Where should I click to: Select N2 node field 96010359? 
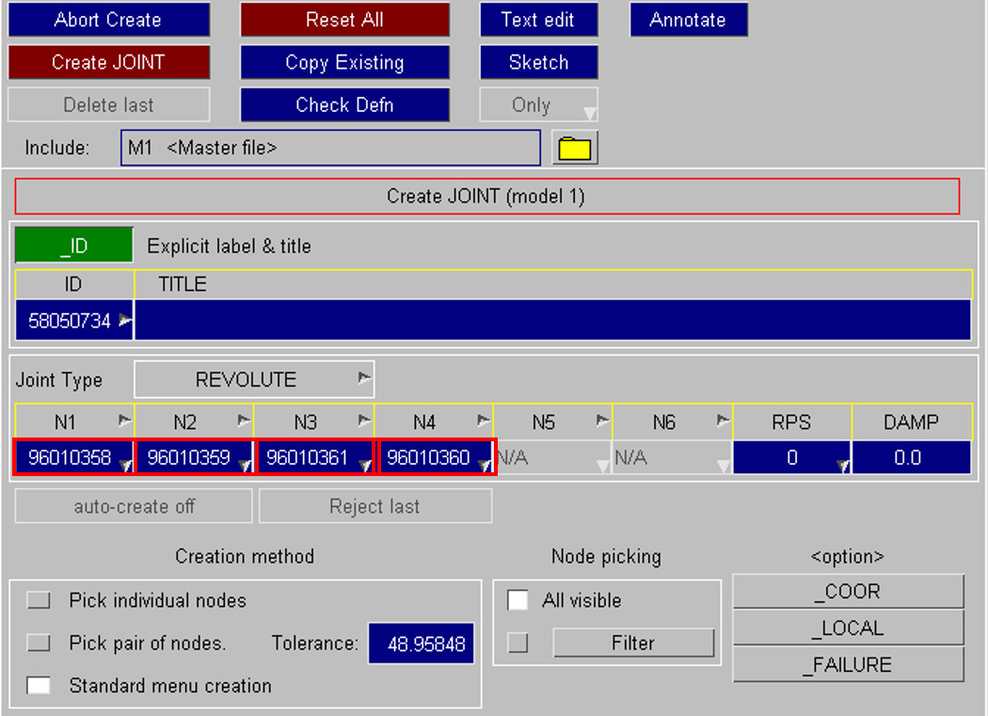coord(194,457)
